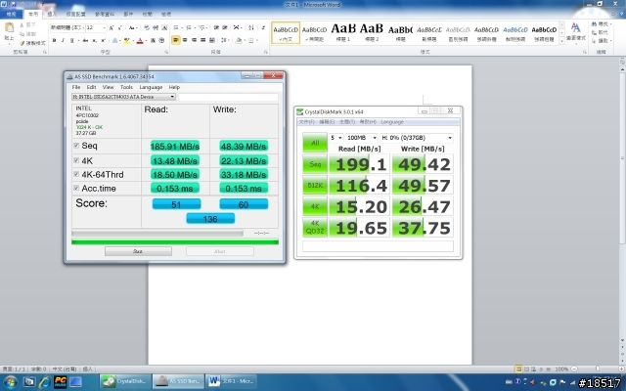This screenshot has height=391, width=626.
Task: Open the font color dropdown arrow
Action: 146,40
